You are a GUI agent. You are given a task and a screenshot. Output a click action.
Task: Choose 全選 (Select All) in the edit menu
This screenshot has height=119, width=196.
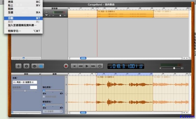coord(23,12)
